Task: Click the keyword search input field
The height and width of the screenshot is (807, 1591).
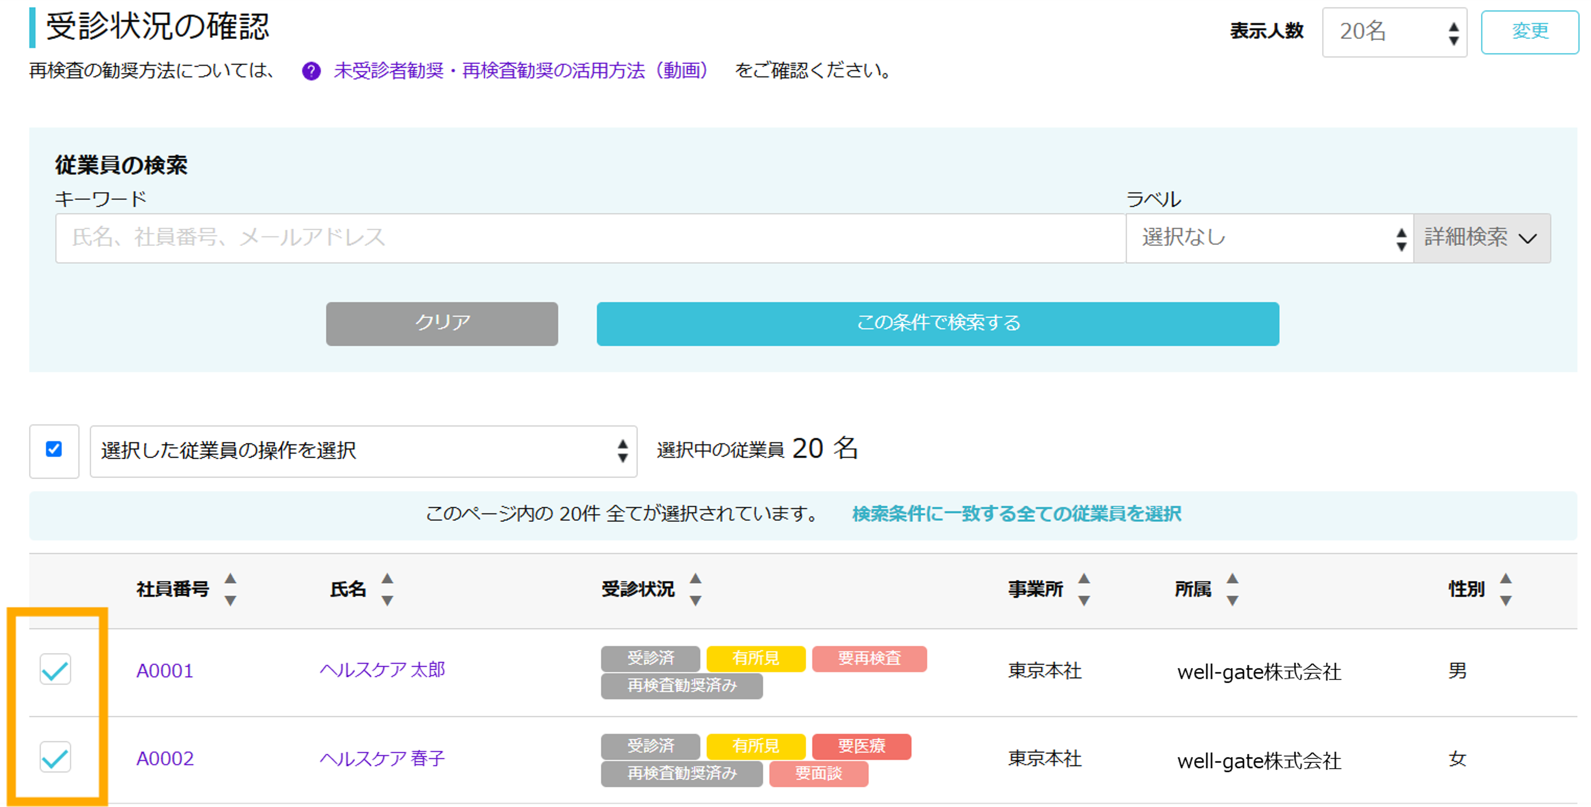Action: pyautogui.click(x=590, y=238)
